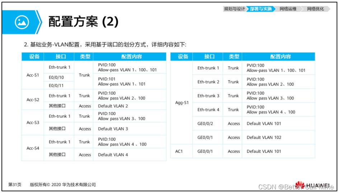Click the 配置内容 header of the Agg-S1 table
The width and height of the screenshot is (339, 193).
pyautogui.click(x=278, y=56)
